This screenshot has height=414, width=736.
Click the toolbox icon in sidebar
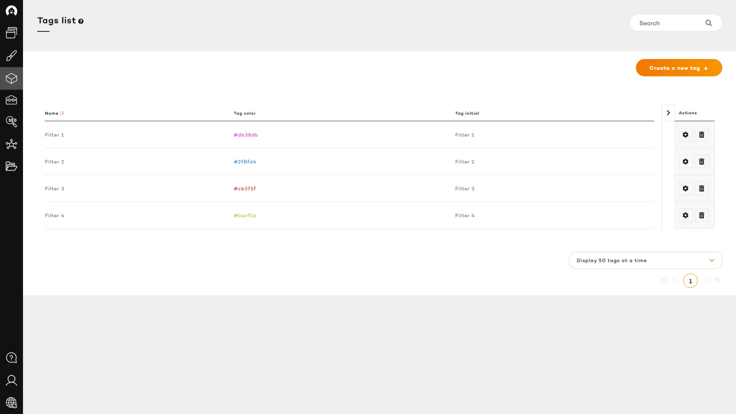11,100
